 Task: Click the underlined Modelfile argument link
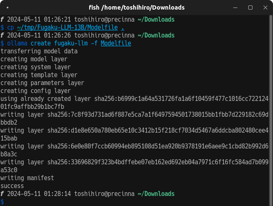(116, 43)
